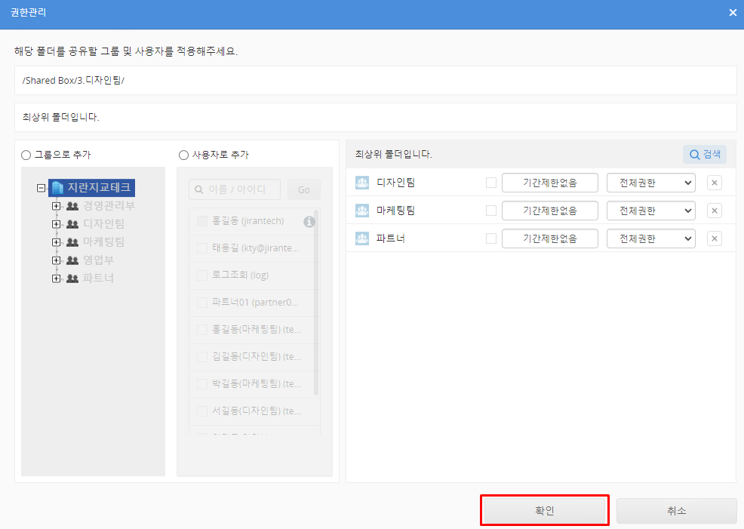Click the 파트너 name in permission list

pyautogui.click(x=391, y=238)
